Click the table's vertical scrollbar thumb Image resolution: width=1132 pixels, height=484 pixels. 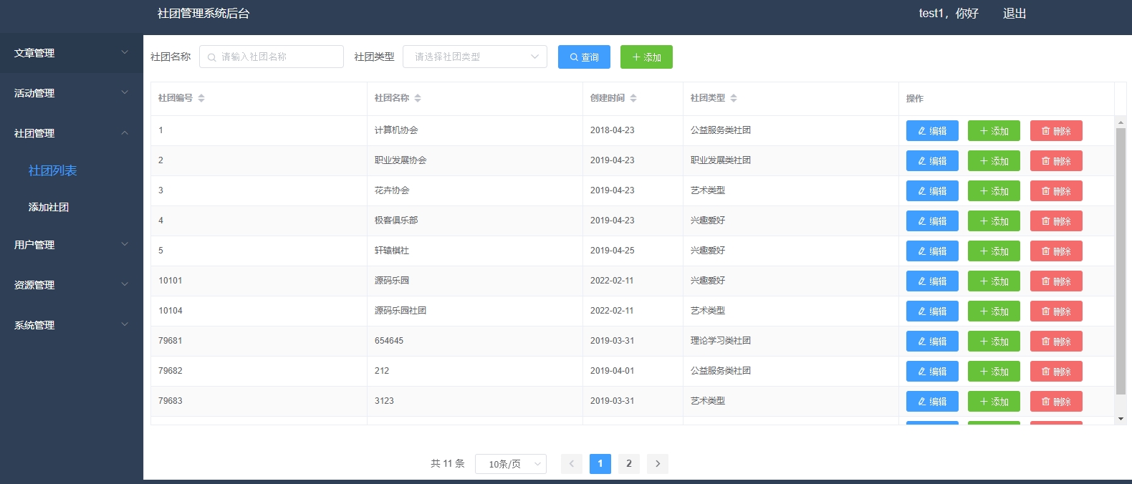tap(1121, 261)
